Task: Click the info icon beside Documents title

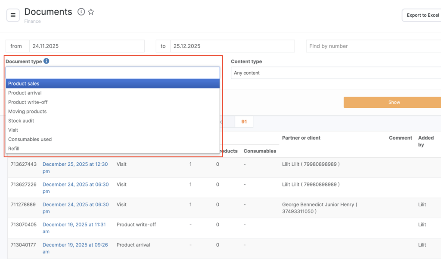Action: [81, 12]
